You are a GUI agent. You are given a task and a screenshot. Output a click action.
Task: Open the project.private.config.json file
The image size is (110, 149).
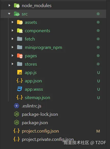[48, 140]
